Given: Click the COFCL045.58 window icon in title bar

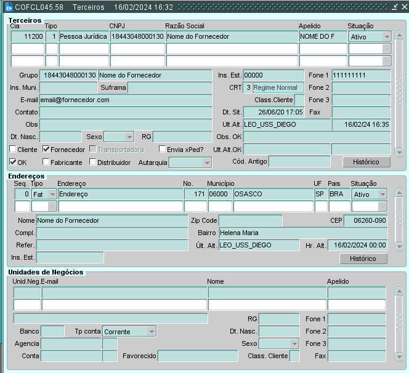Looking at the screenshot, I should tap(9, 7).
